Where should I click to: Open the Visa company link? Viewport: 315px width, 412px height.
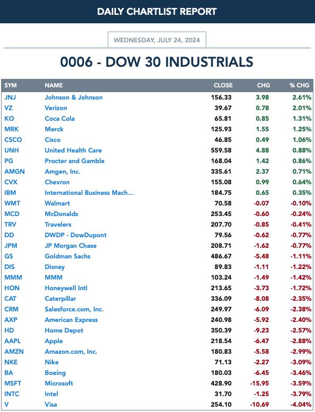click(x=51, y=405)
